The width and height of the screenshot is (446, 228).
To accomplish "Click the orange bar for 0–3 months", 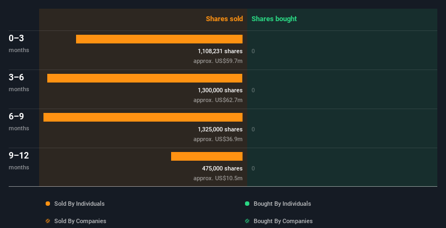I will (159, 39).
